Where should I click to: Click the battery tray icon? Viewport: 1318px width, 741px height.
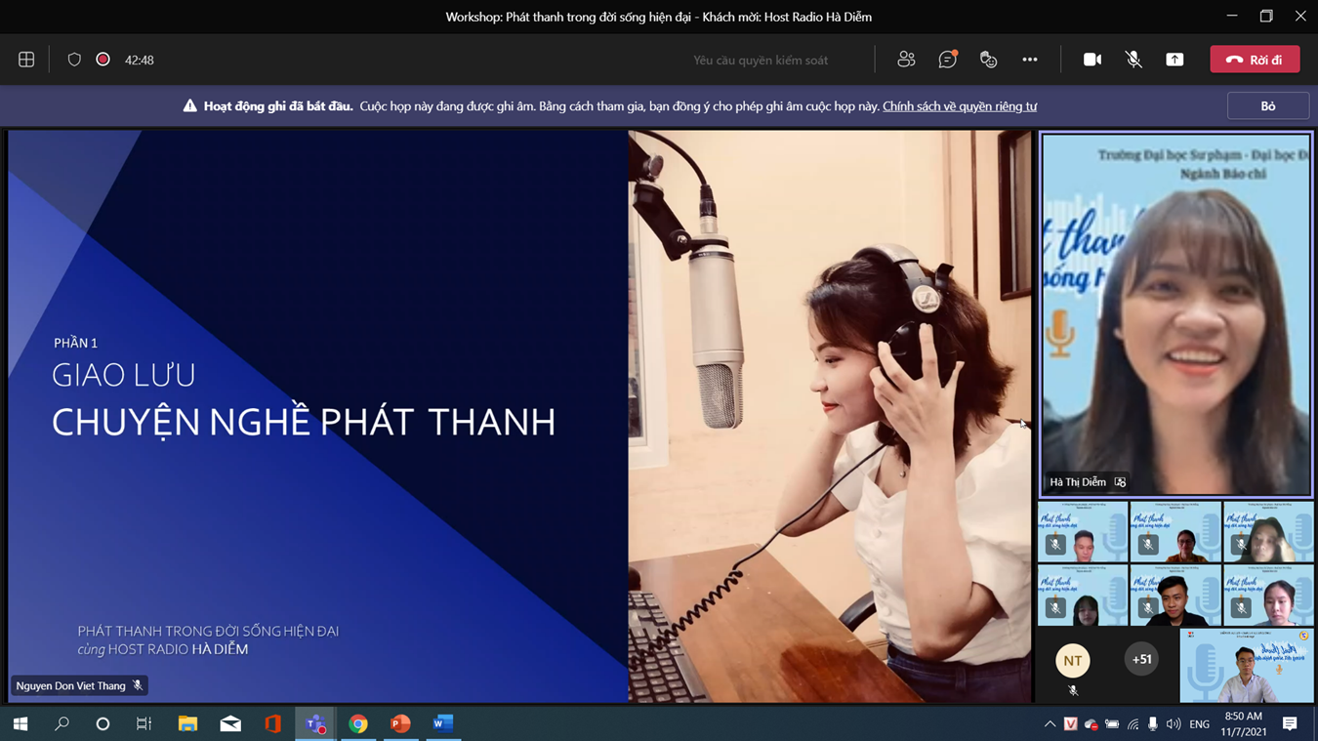tap(1112, 724)
